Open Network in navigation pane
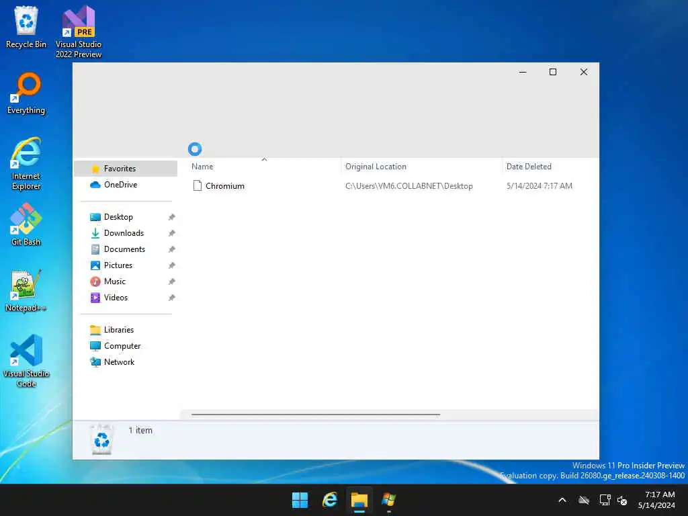 [x=120, y=362]
